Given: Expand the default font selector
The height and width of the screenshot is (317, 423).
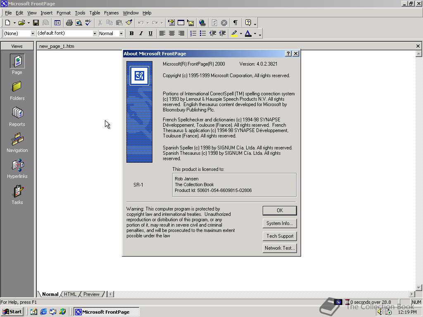Looking at the screenshot, I should tap(95, 33).
